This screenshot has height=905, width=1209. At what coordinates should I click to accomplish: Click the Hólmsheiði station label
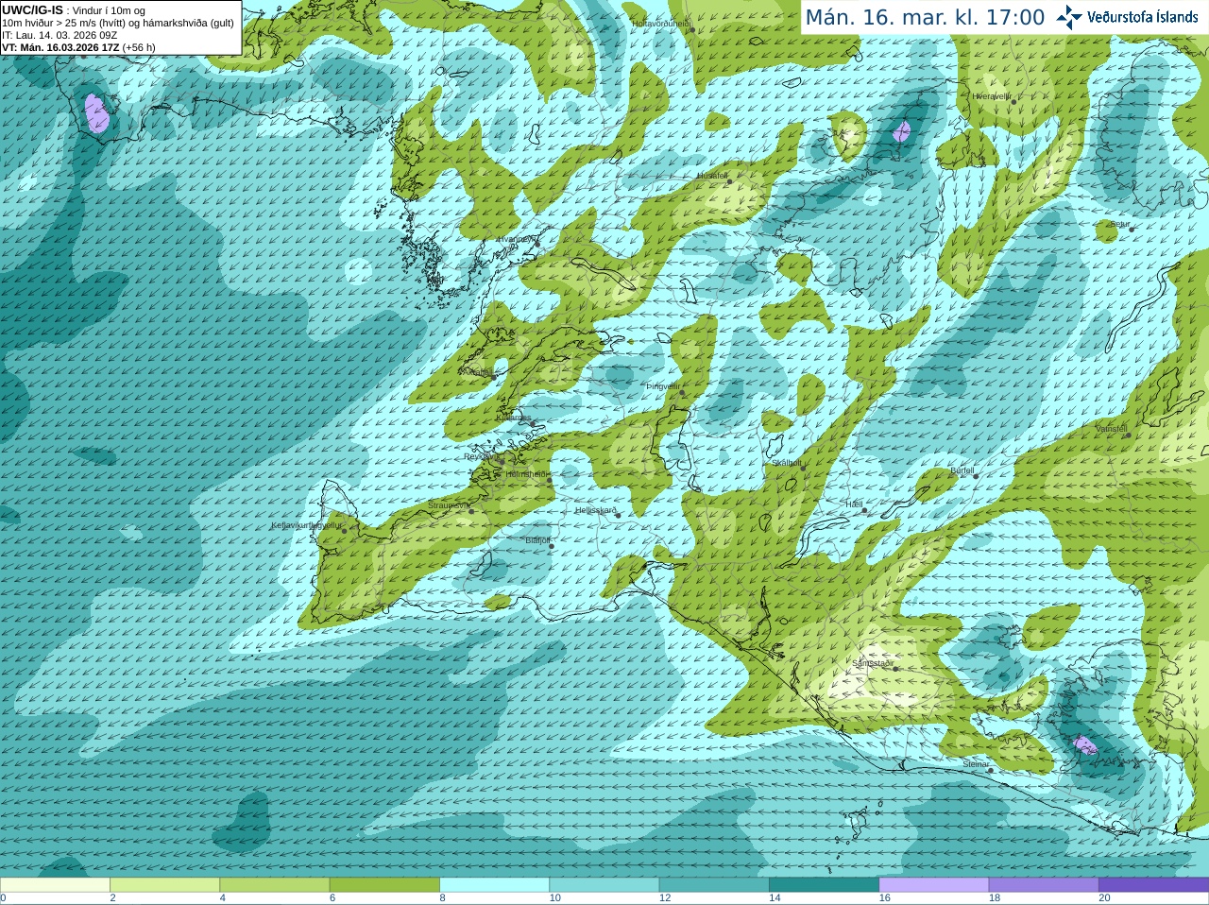click(x=525, y=474)
